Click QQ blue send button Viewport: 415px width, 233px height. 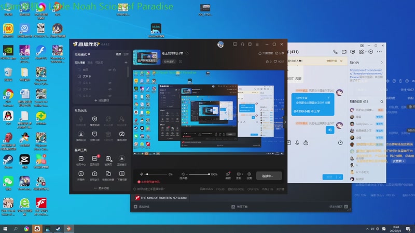click(x=330, y=177)
